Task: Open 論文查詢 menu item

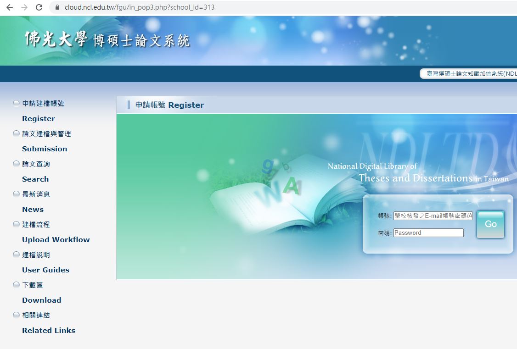Action: [x=36, y=164]
